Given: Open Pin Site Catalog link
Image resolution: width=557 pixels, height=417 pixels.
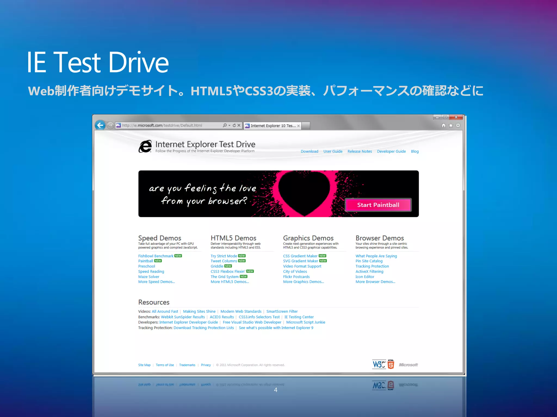Looking at the screenshot, I should (369, 261).
